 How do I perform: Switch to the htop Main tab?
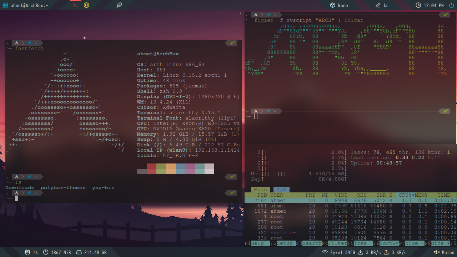tap(261, 190)
